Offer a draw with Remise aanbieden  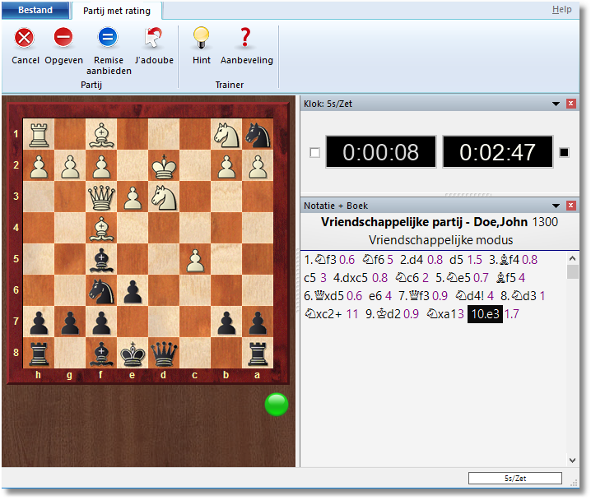coord(108,38)
